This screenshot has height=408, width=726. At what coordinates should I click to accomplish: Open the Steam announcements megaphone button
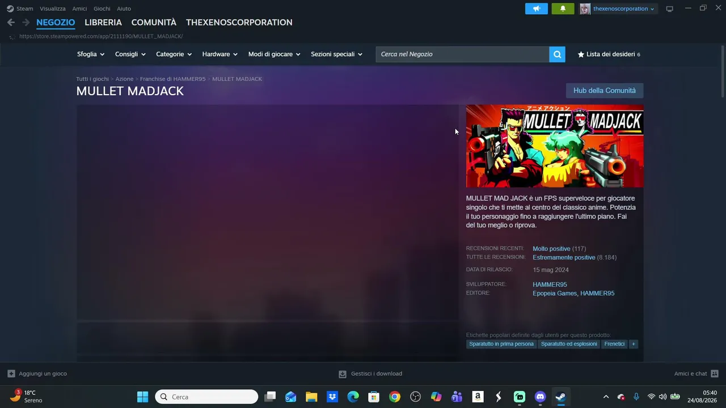(x=537, y=8)
